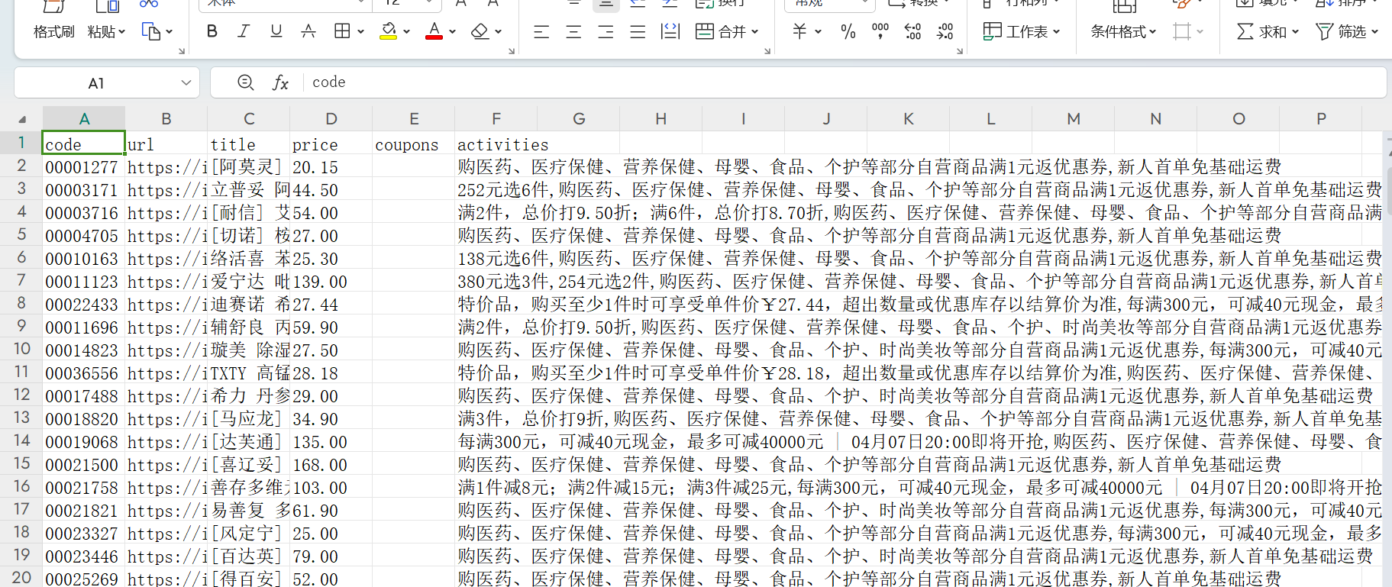
Task: Open number format group dialog launcher
Action: [960, 51]
